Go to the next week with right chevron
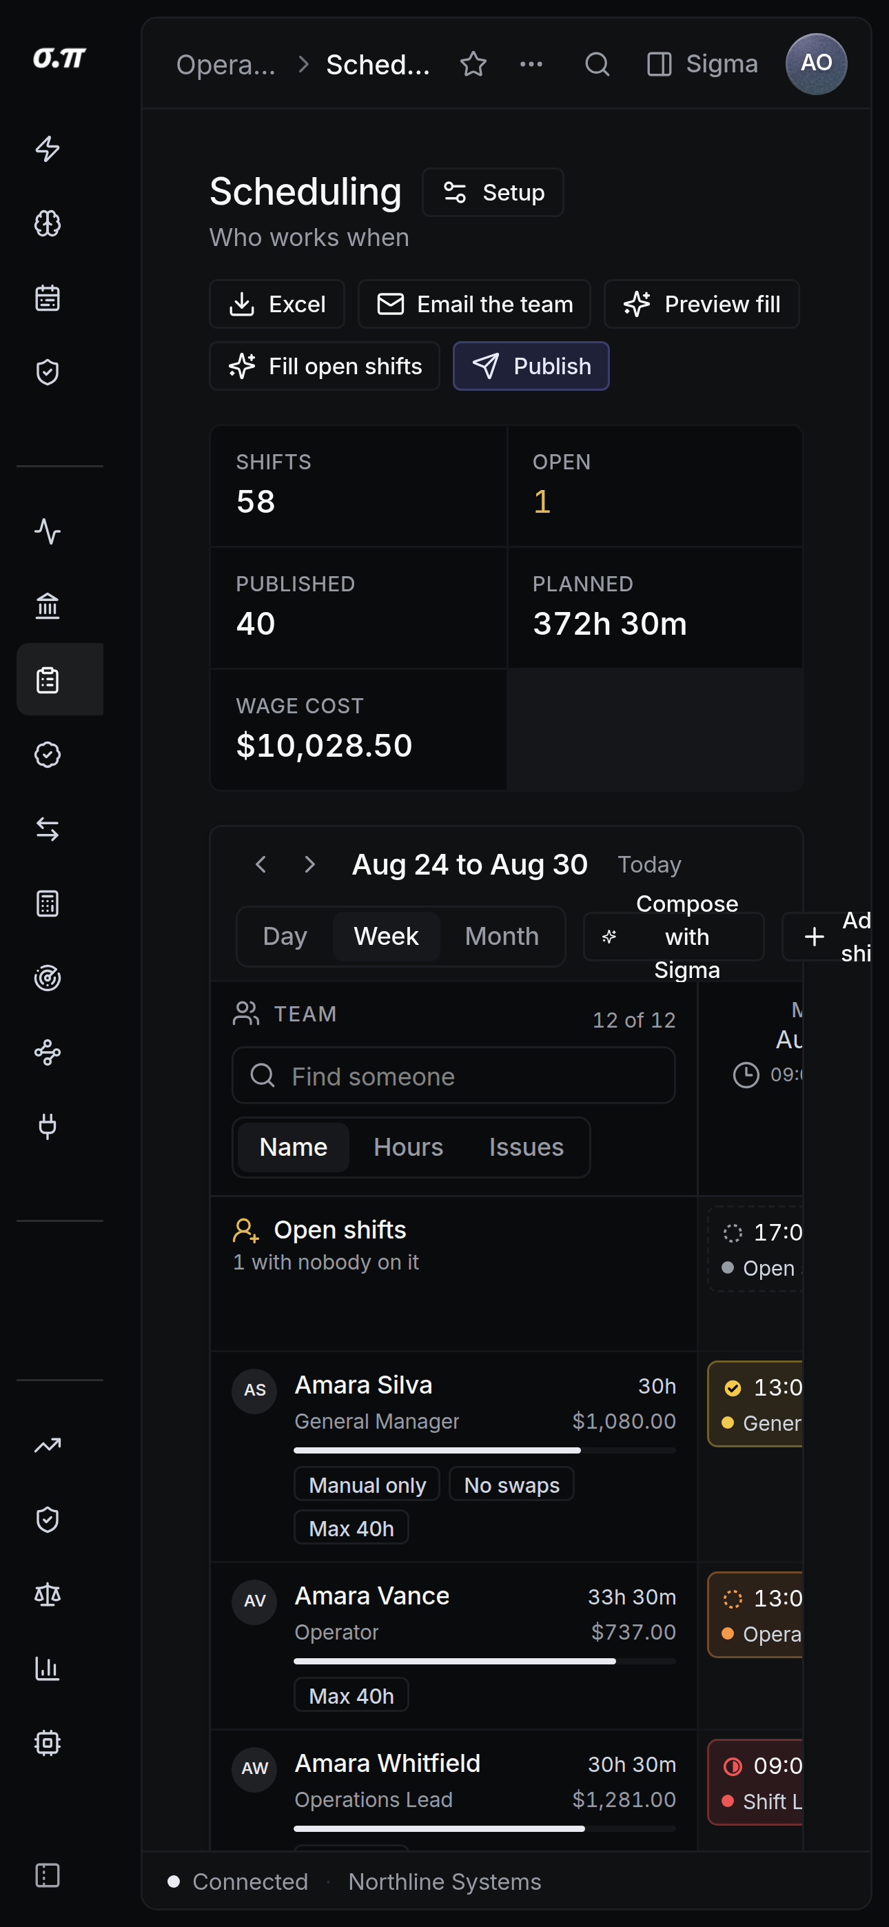The width and height of the screenshot is (889, 1927). click(310, 865)
